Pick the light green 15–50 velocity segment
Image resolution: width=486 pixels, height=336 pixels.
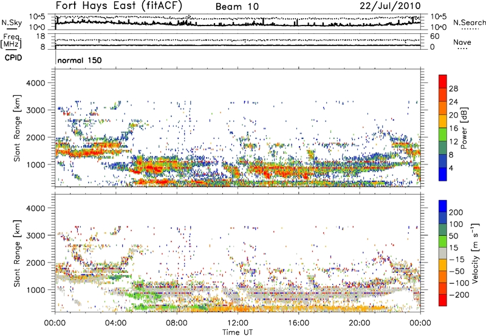(443, 241)
